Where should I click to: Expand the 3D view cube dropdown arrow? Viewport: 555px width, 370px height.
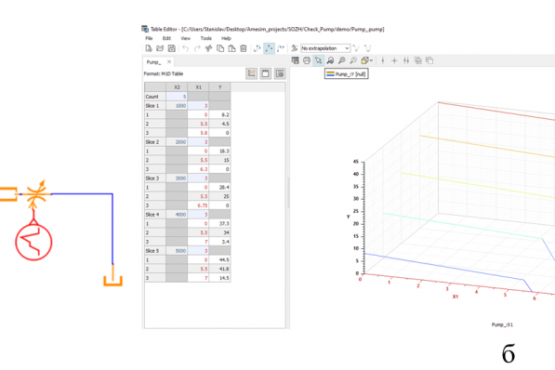click(371, 60)
